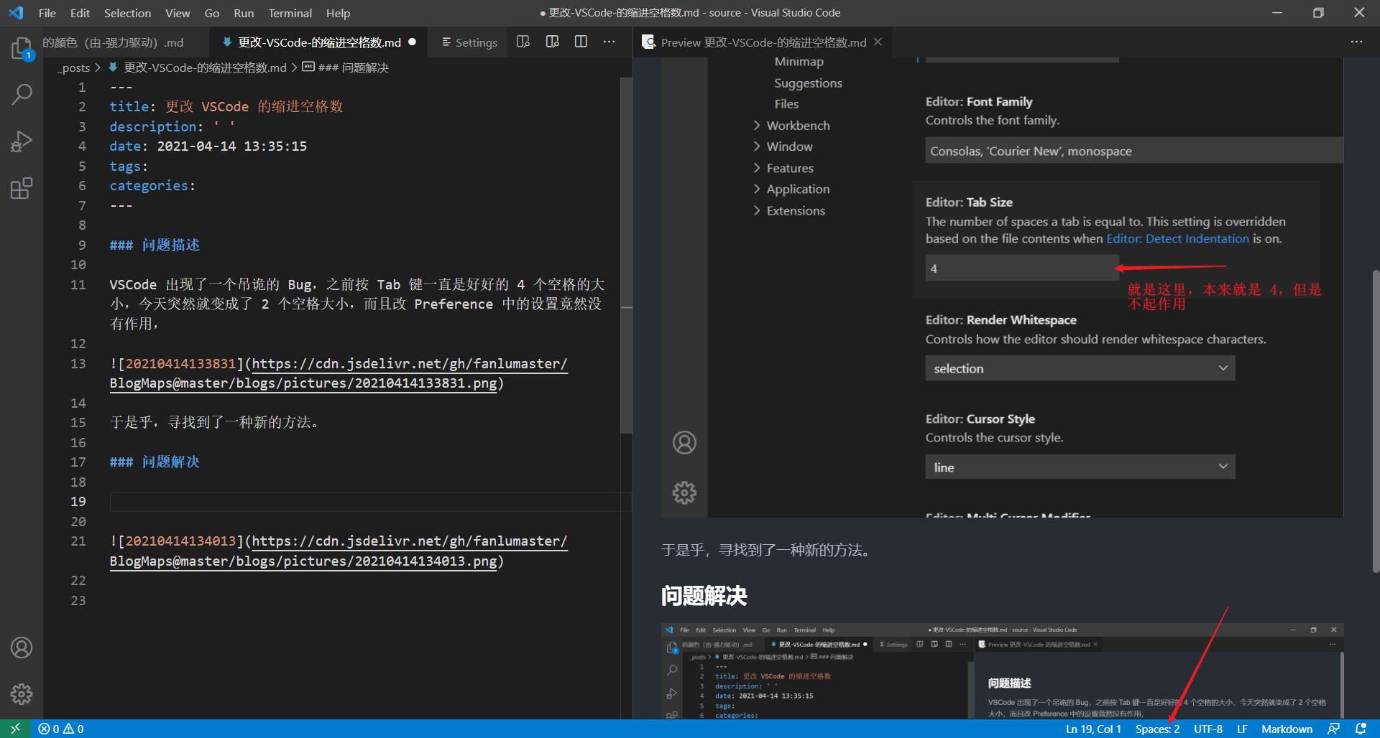Click the editor's vertical scrollbar thumb

point(626,255)
